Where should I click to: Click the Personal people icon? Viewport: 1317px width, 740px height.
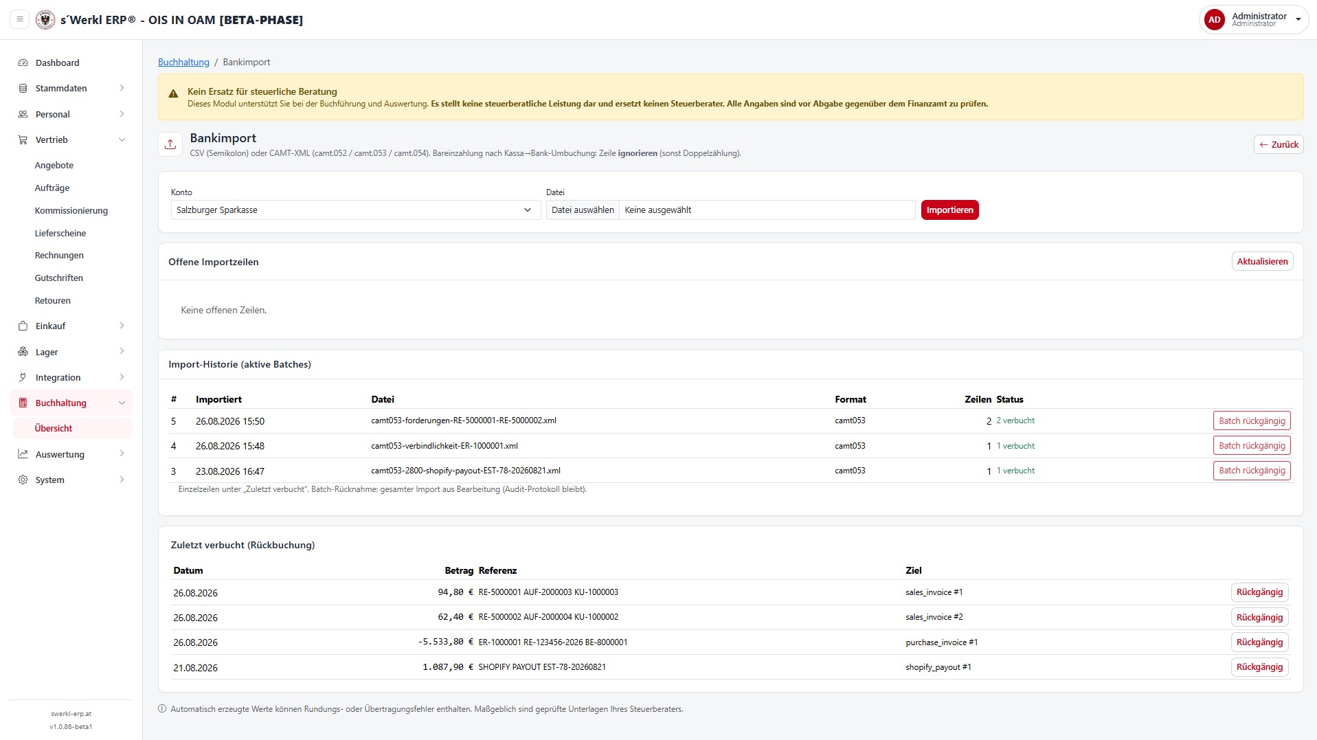23,114
